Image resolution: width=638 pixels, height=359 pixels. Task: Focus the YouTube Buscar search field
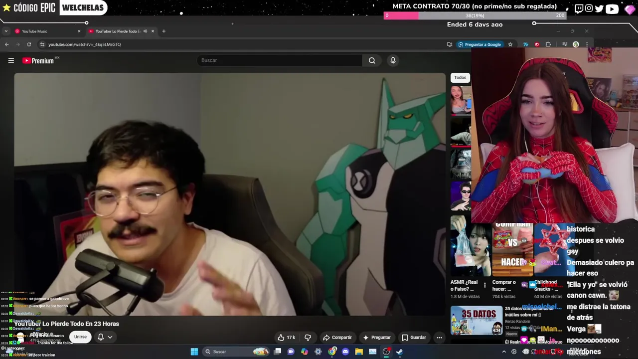[279, 60]
